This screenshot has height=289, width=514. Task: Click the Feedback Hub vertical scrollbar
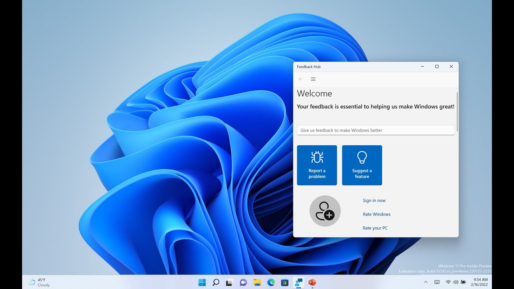pyautogui.click(x=457, y=112)
